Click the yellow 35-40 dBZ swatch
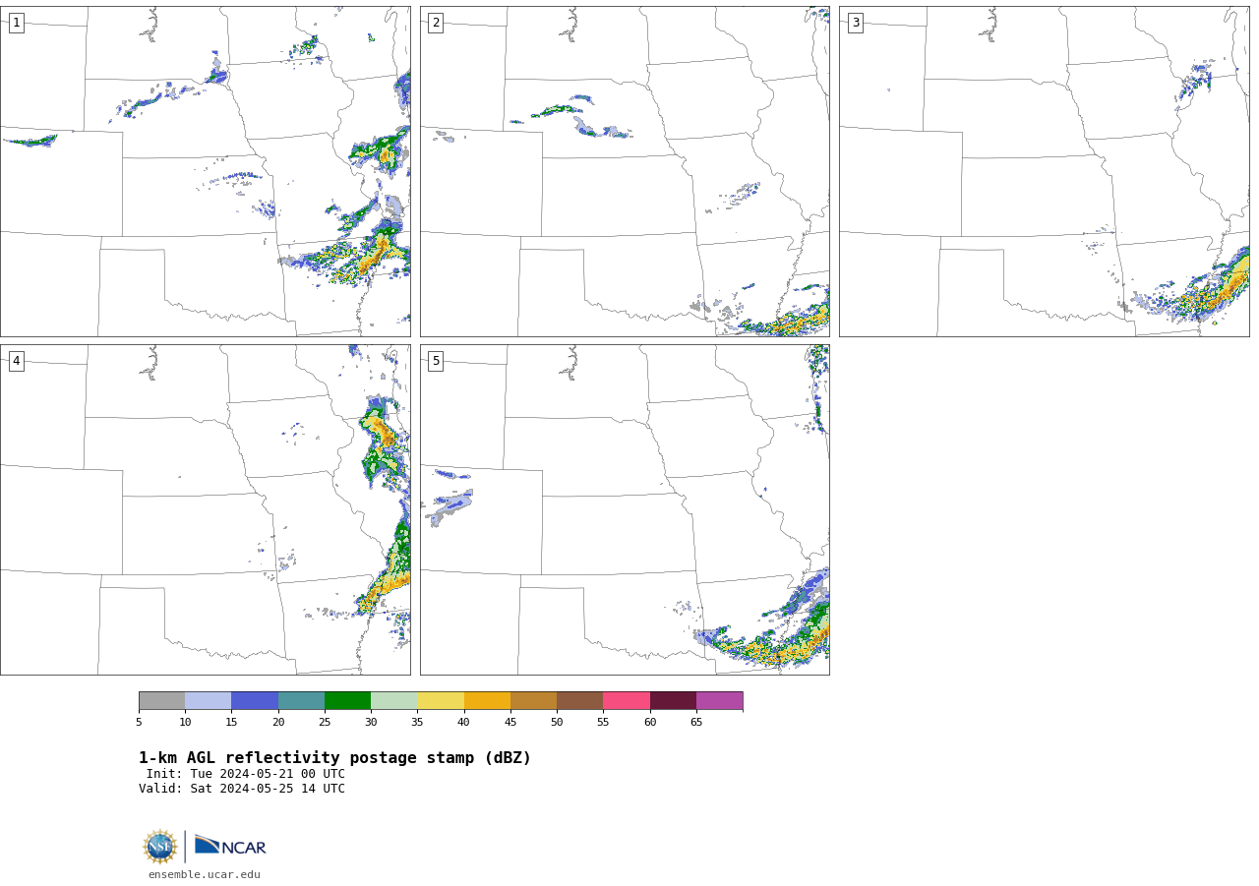This screenshot has height=886, width=1259. point(441,701)
